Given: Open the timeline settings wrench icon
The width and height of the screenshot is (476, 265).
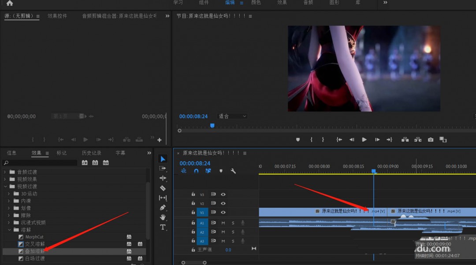Looking at the screenshot, I should coord(233,171).
